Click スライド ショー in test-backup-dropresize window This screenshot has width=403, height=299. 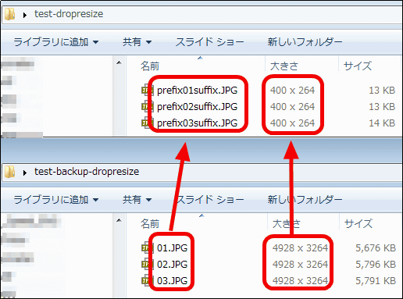click(210, 200)
